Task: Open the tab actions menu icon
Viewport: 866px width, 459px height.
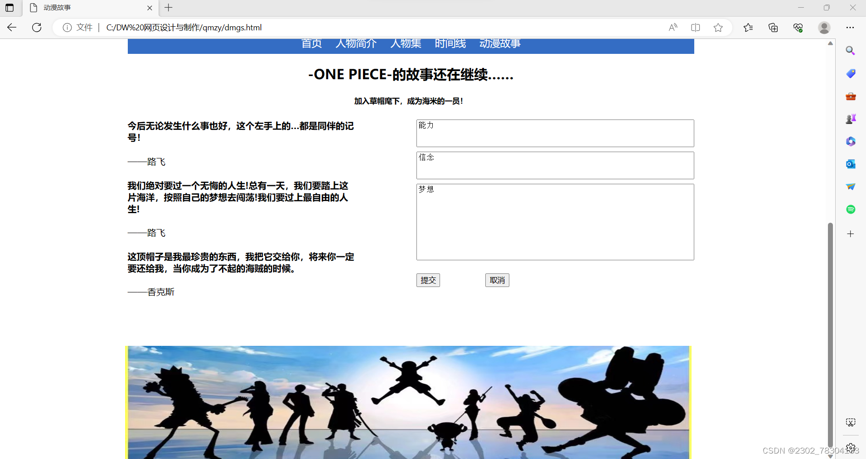Action: (10, 8)
